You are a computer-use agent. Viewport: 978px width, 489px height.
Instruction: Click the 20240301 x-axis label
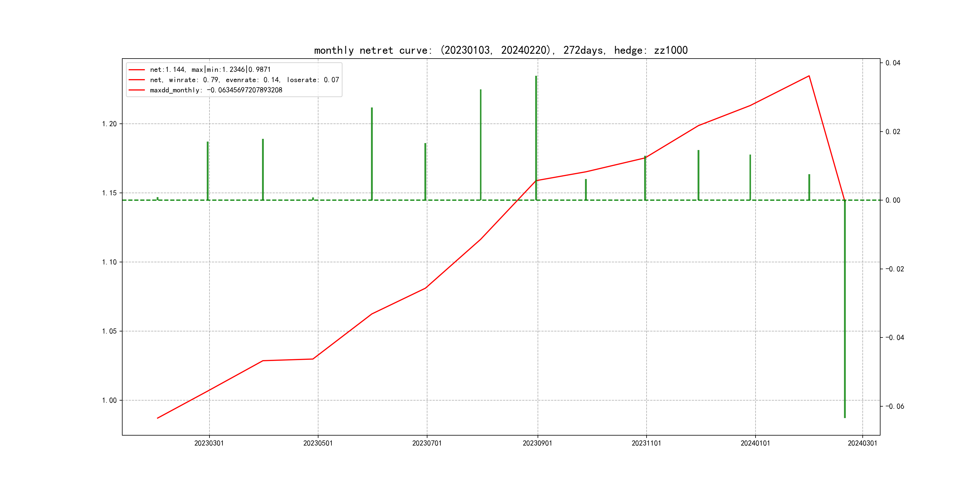pos(862,443)
